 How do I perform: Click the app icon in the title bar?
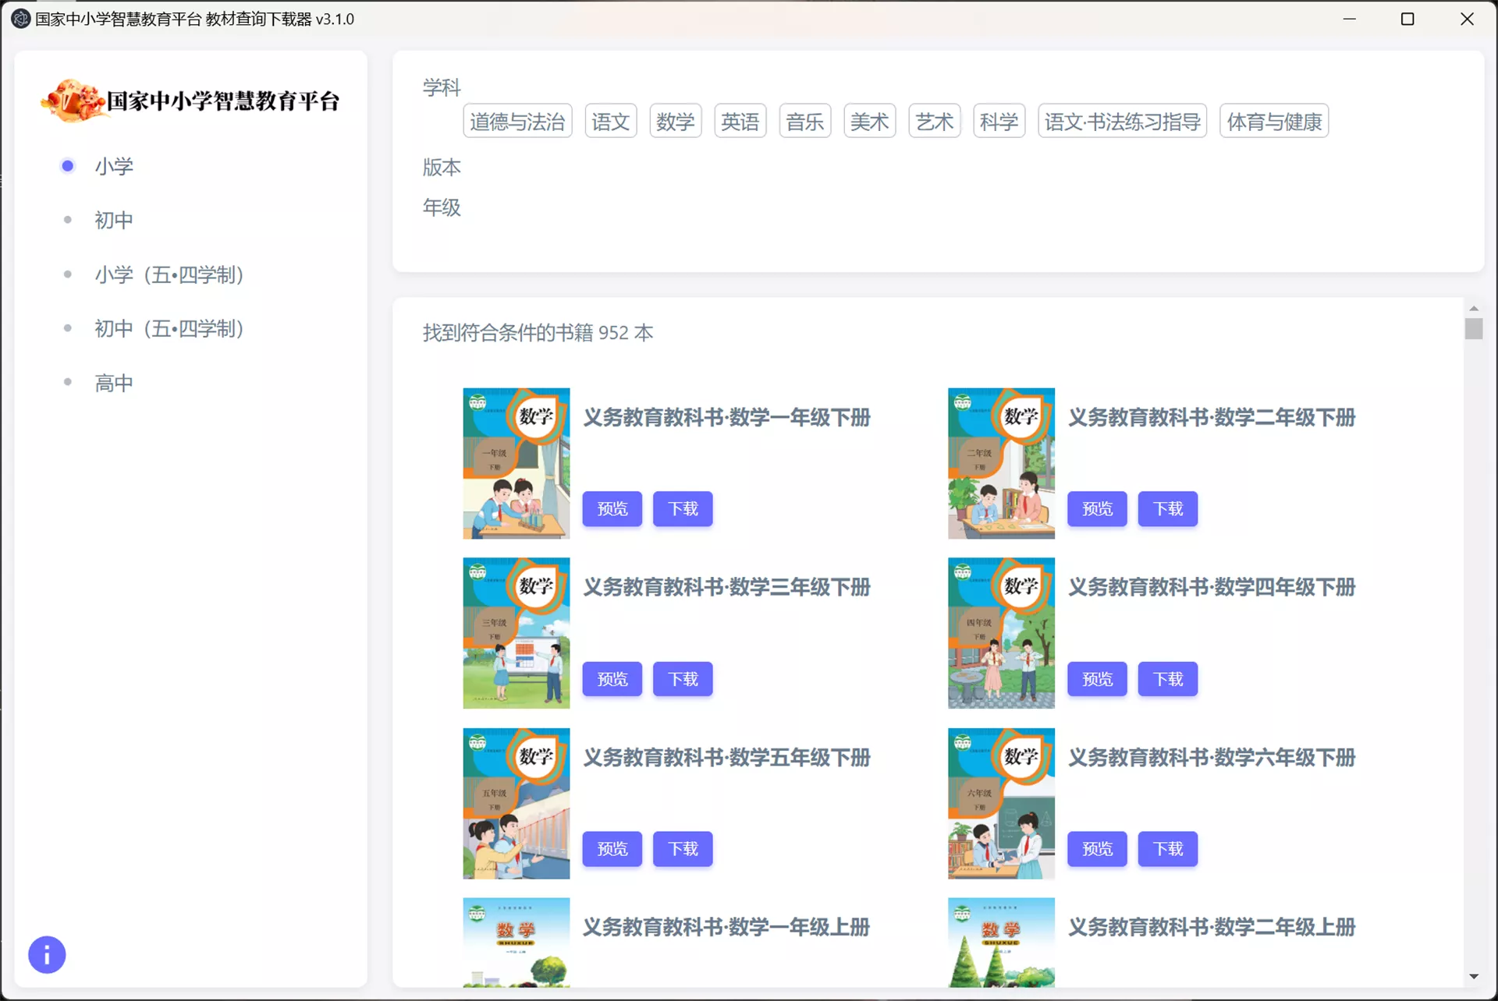coord(20,18)
